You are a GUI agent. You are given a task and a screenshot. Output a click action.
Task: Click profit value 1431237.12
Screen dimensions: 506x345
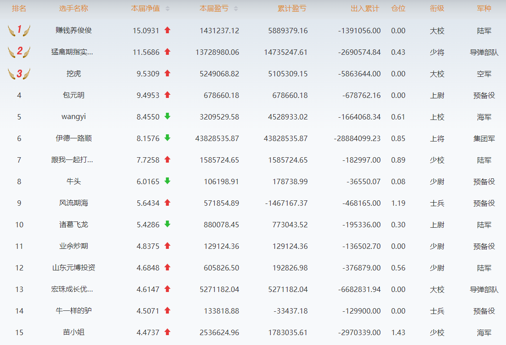point(219,31)
